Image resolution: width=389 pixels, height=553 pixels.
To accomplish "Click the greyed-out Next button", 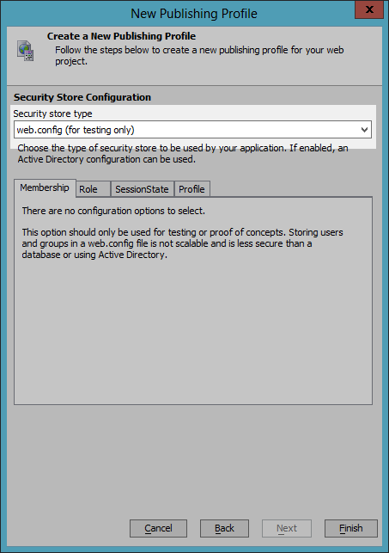I will (x=287, y=528).
